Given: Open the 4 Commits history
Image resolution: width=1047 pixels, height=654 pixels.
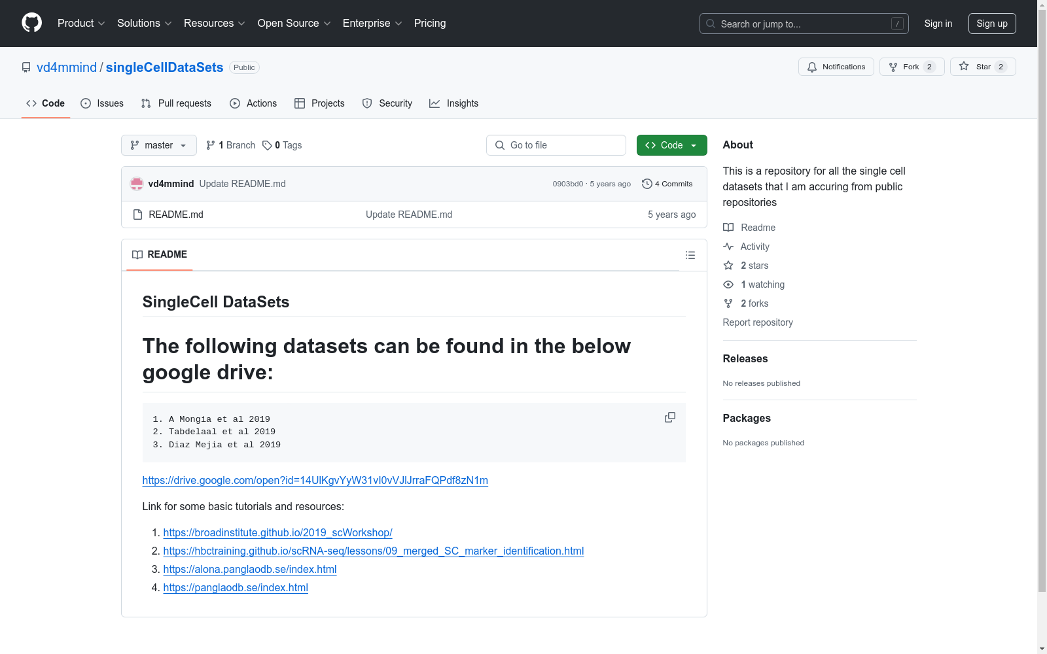Looking at the screenshot, I should (667, 184).
